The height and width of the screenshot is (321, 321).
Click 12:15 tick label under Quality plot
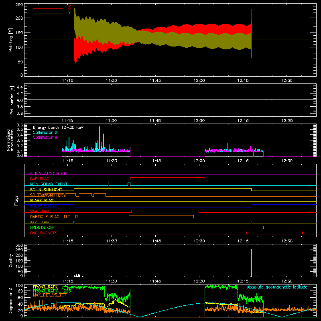tap(243, 281)
